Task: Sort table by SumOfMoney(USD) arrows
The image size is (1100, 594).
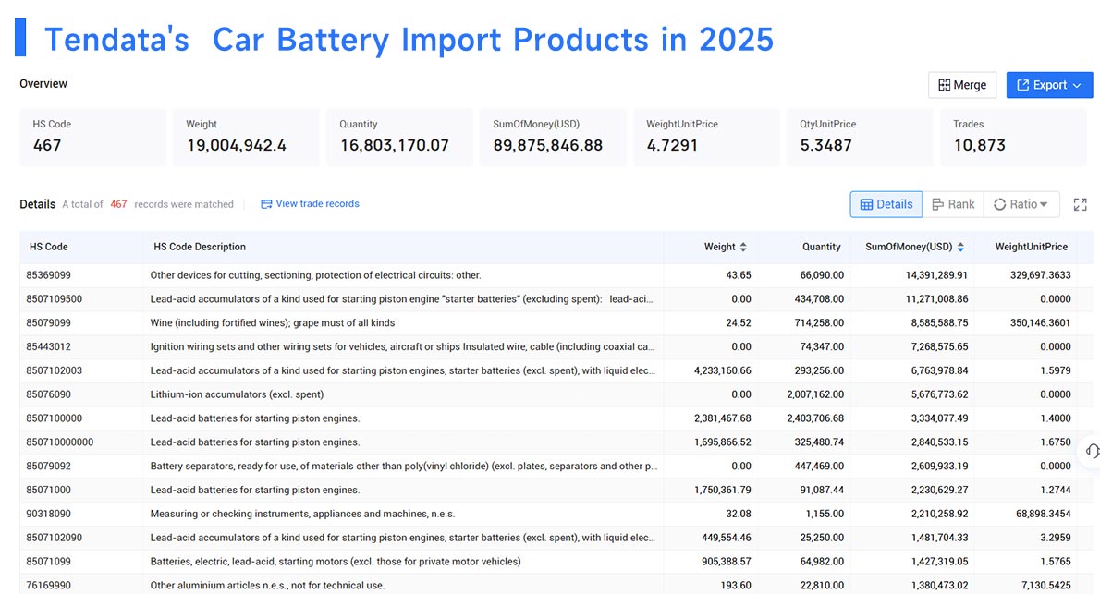Action: (x=960, y=247)
